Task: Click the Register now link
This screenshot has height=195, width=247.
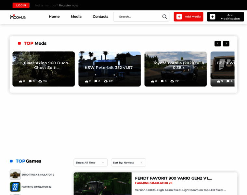Action: (69, 5)
